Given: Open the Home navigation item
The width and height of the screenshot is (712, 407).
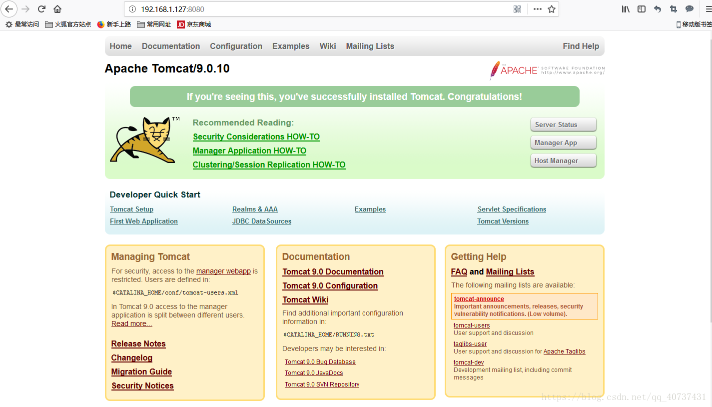Looking at the screenshot, I should click(120, 46).
